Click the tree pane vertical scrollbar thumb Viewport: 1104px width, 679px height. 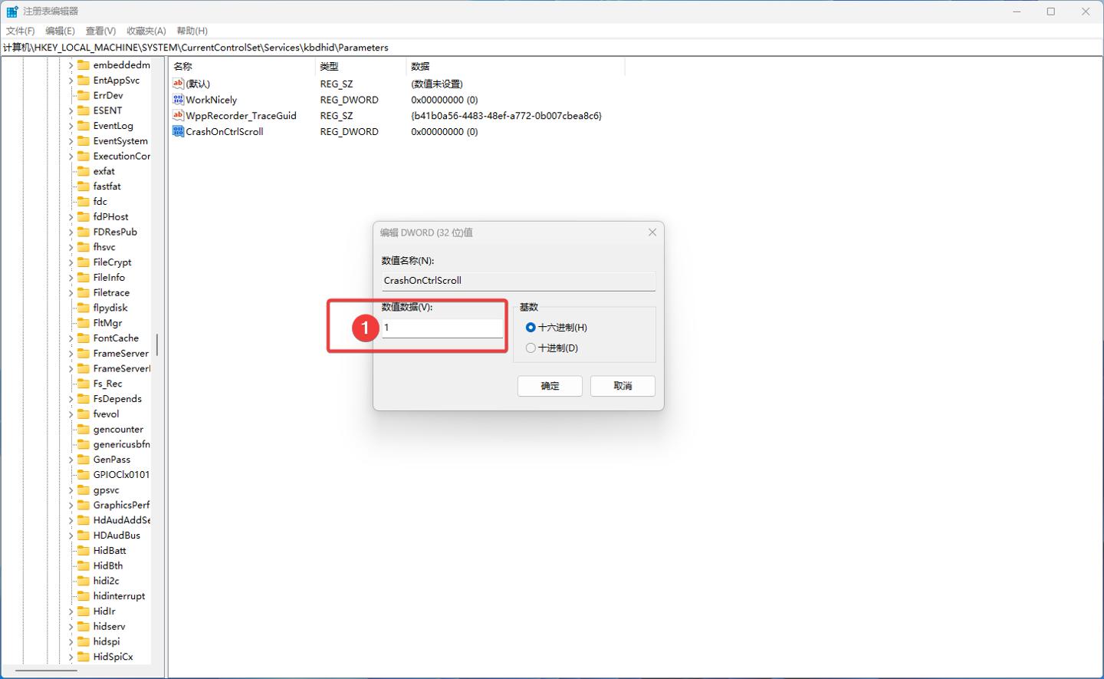157,344
